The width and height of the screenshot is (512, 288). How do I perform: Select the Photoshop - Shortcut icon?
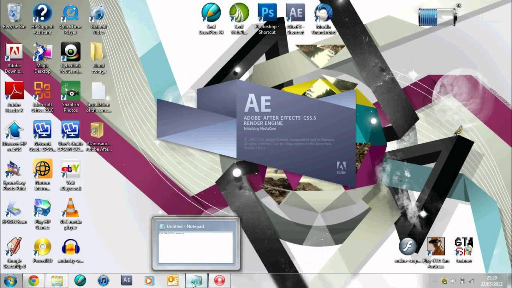click(x=267, y=19)
